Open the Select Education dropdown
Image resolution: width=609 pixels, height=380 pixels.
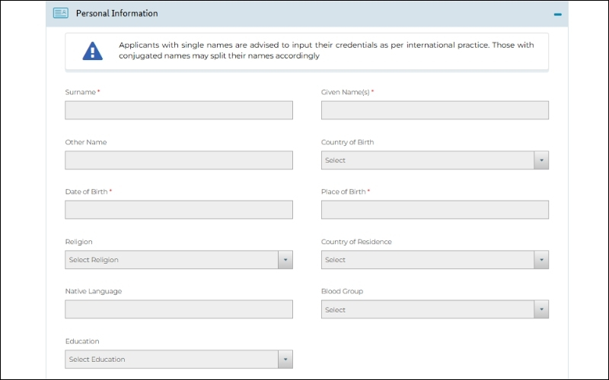coord(171,359)
